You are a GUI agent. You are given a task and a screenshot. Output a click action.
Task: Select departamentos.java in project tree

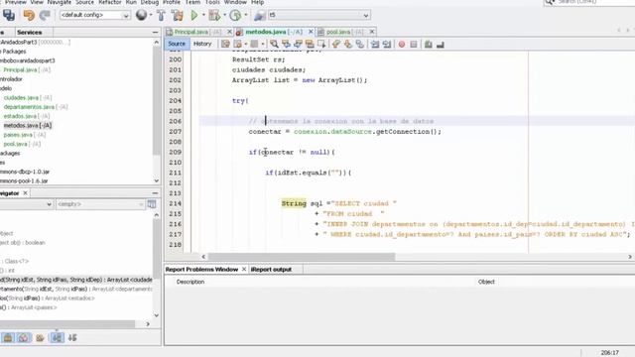click(36, 107)
